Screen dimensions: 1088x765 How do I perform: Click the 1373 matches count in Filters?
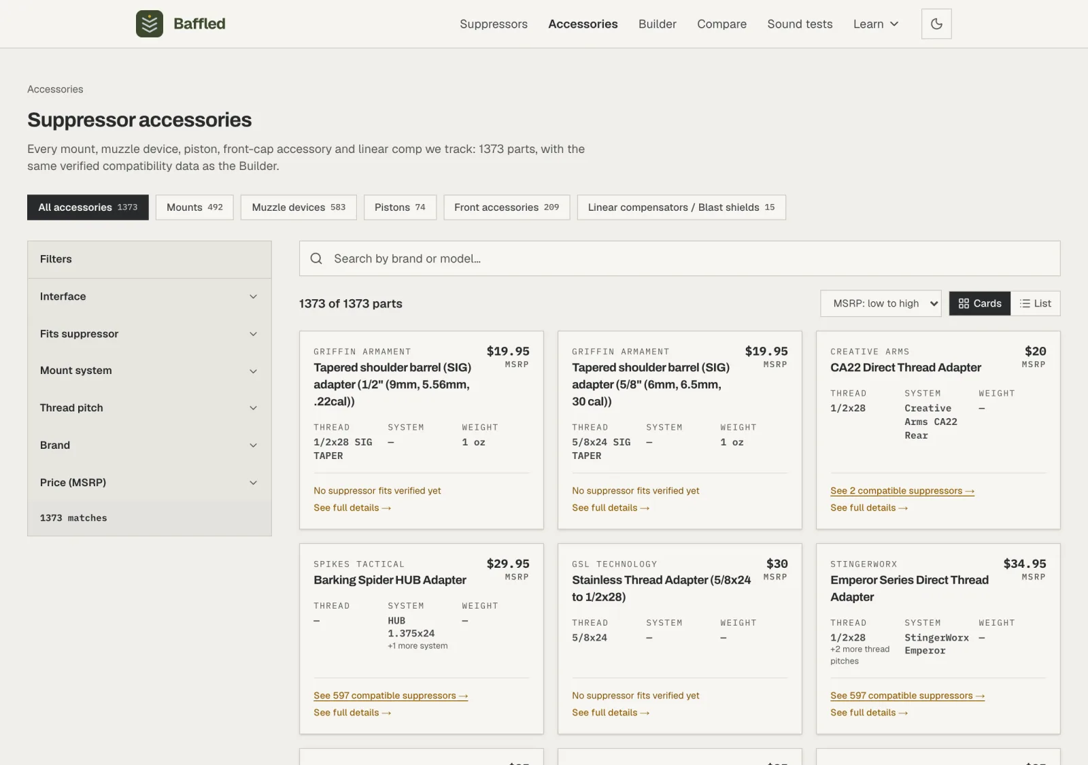[x=73, y=518]
